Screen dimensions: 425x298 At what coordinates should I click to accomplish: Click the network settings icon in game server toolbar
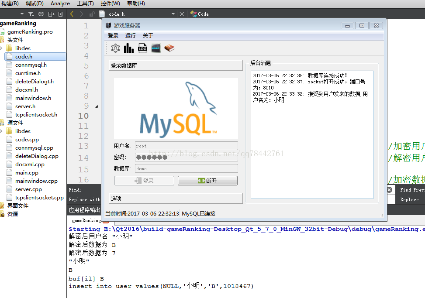(x=115, y=48)
